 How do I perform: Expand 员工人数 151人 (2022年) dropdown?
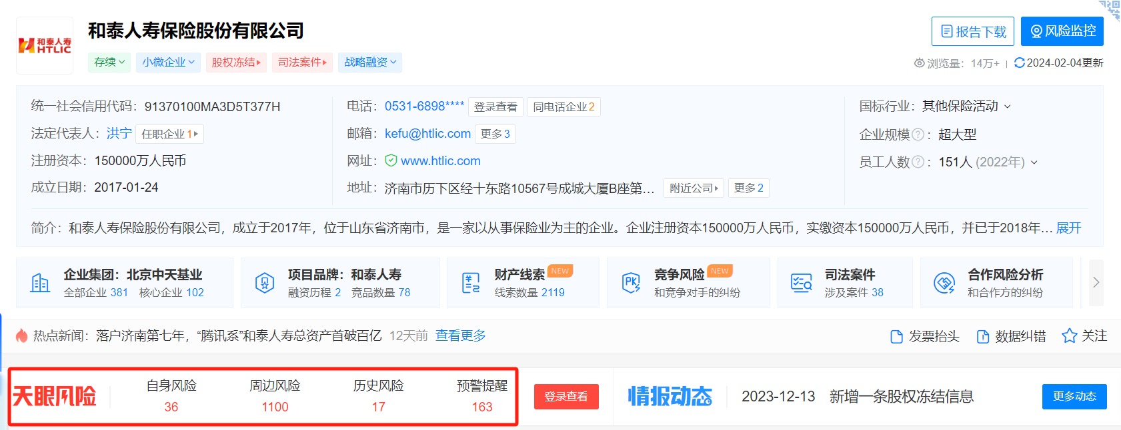(1034, 162)
